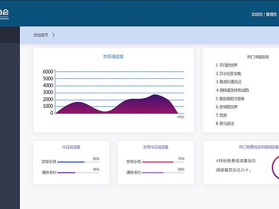
Task: Click the red 75% 文学小说 progress bar
Action: [158, 162]
